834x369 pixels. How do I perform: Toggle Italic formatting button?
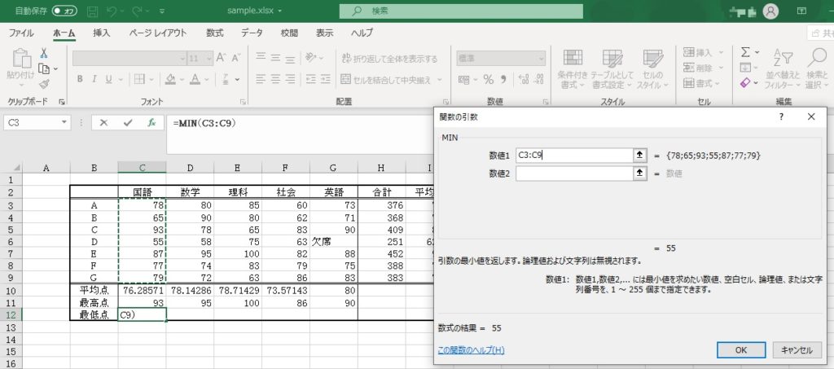[96, 79]
